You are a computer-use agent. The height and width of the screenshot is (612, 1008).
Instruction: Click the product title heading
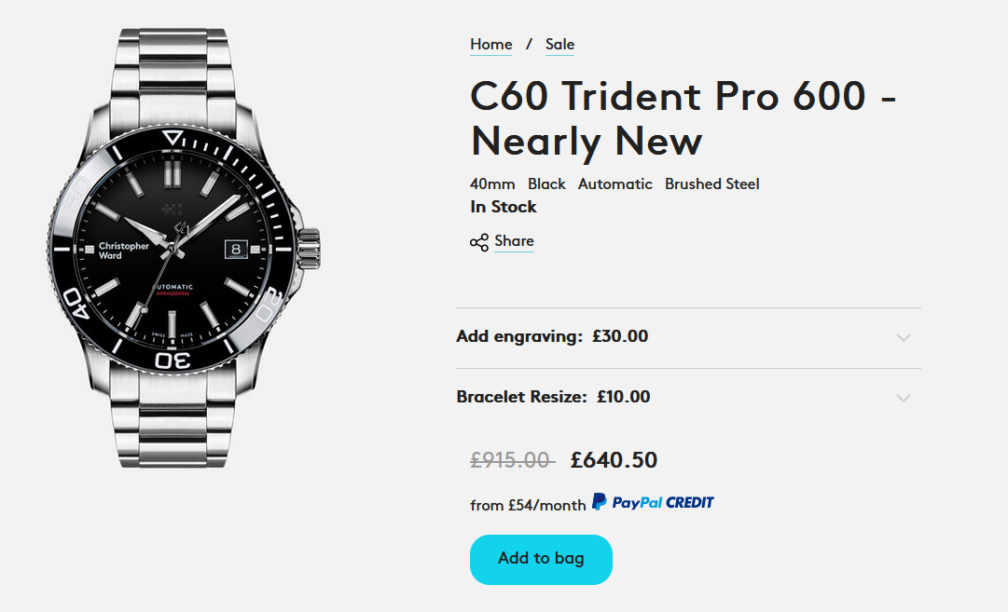pos(683,119)
